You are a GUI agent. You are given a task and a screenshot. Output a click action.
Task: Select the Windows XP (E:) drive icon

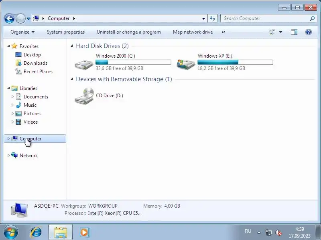[x=186, y=64]
